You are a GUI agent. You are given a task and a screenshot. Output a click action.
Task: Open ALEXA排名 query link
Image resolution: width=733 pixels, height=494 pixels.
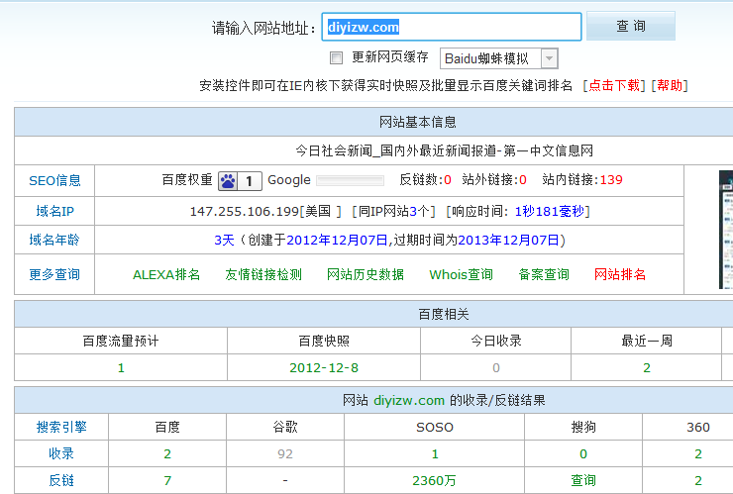click(166, 274)
